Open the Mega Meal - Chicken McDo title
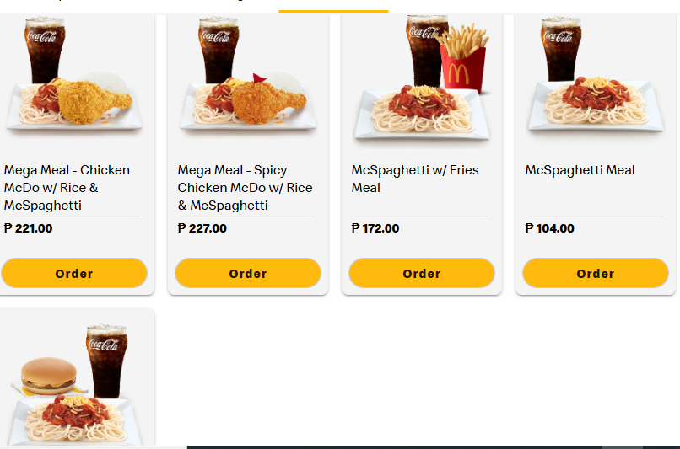The image size is (680, 449). pyautogui.click(x=67, y=188)
